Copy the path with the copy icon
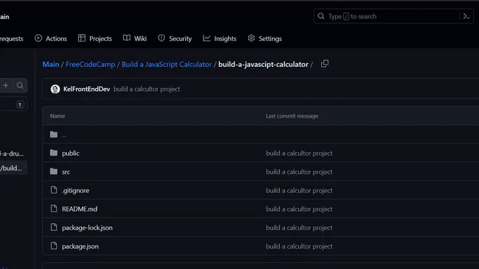 pos(325,64)
